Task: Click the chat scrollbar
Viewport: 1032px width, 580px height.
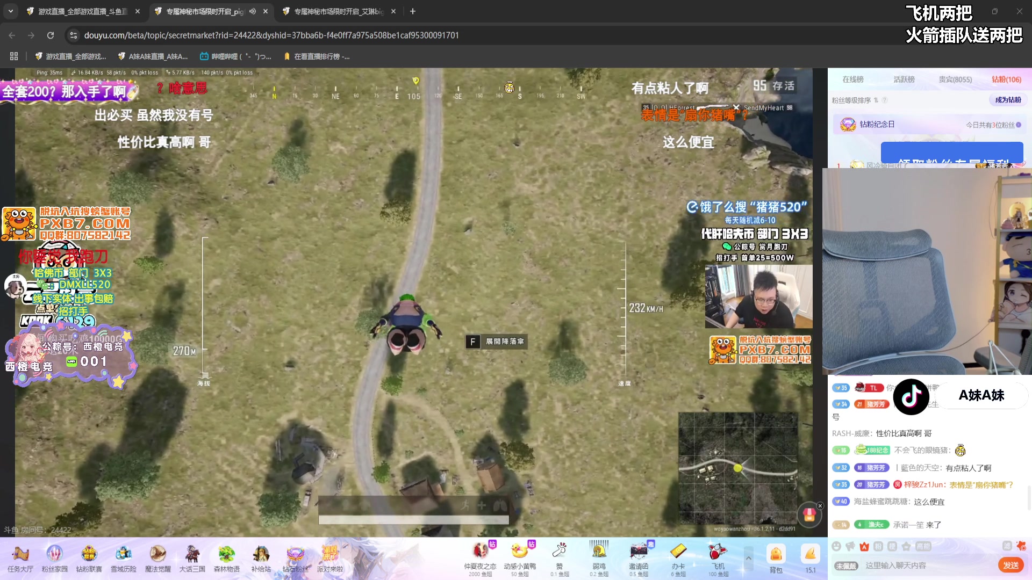Action: pyautogui.click(x=1029, y=497)
